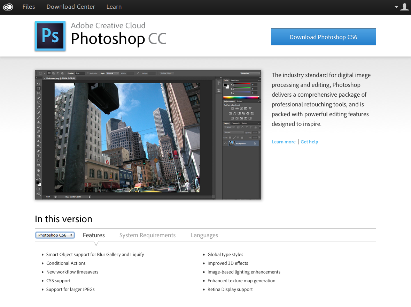The height and width of the screenshot is (307, 411).
Task: Click the Quick Mask mode icon in preview
Action: (39, 189)
